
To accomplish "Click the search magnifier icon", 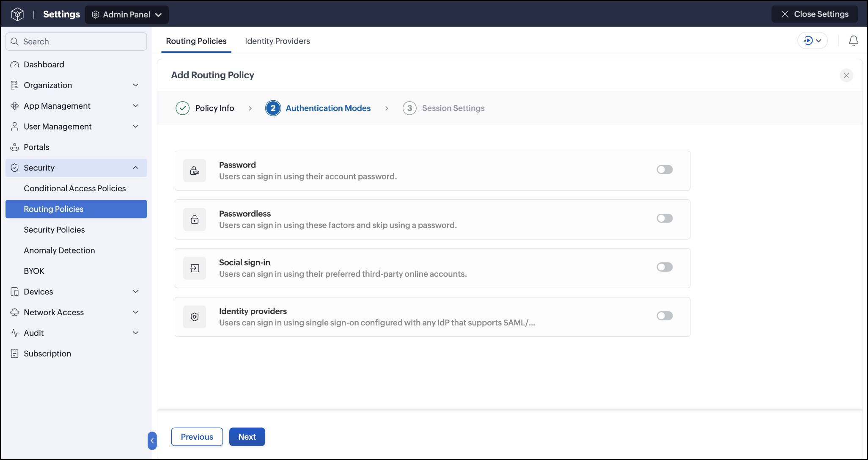I will (x=14, y=41).
